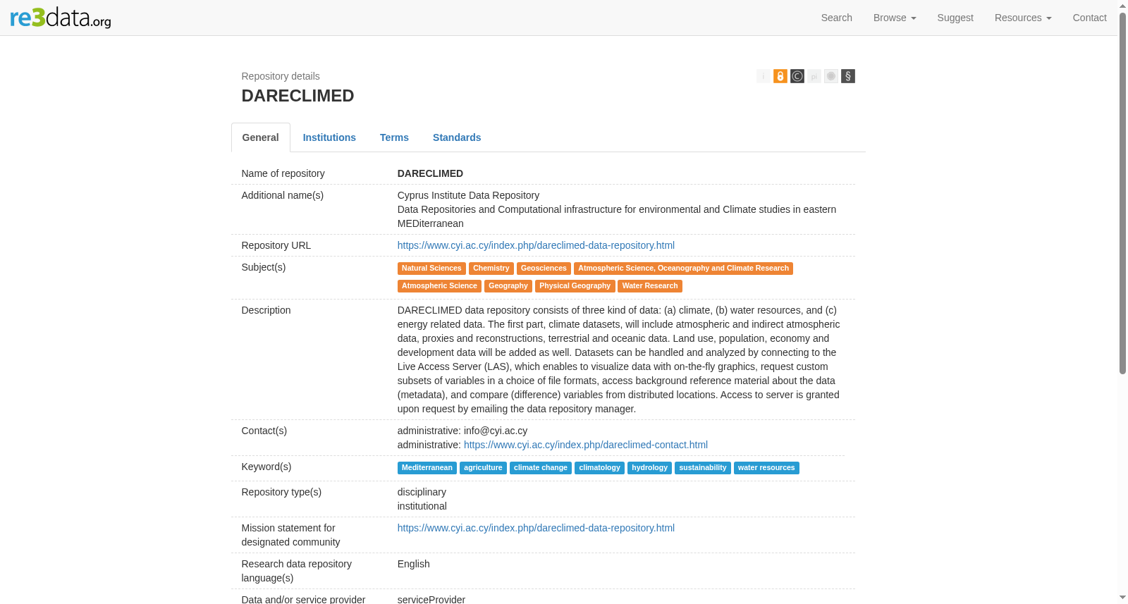The width and height of the screenshot is (1128, 604).
Task: Open the Browse dropdown menu
Action: click(x=895, y=18)
